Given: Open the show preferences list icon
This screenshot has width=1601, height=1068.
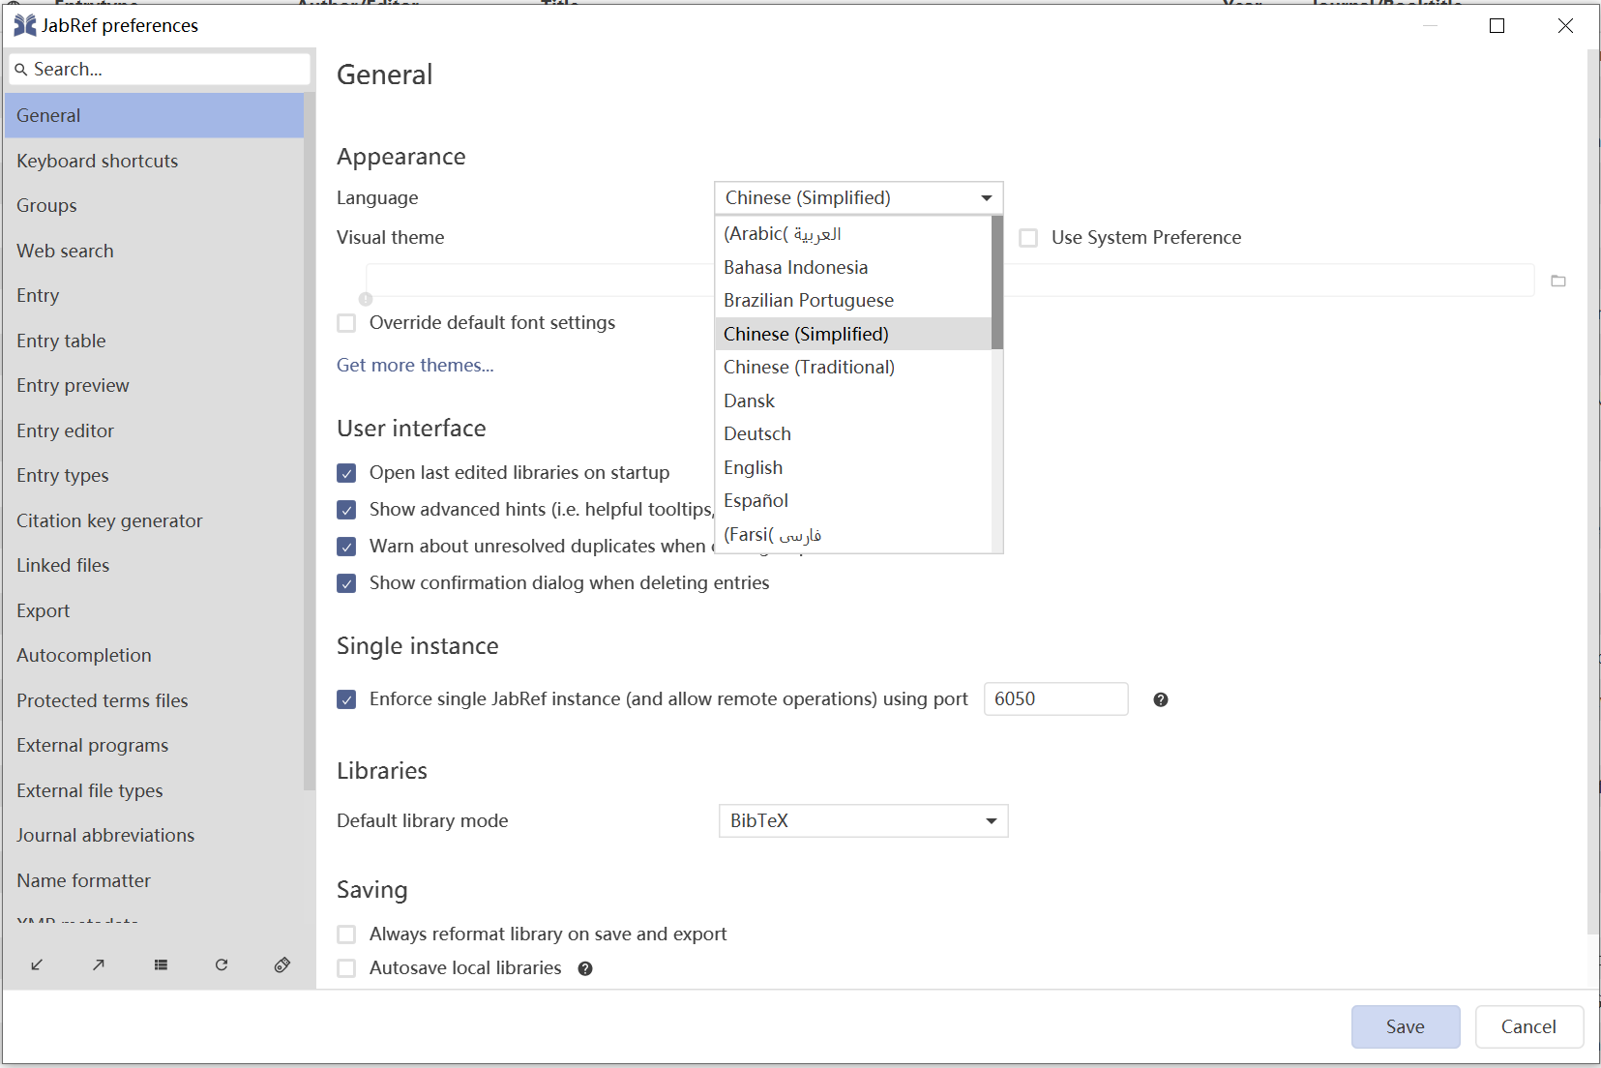Looking at the screenshot, I should (161, 964).
